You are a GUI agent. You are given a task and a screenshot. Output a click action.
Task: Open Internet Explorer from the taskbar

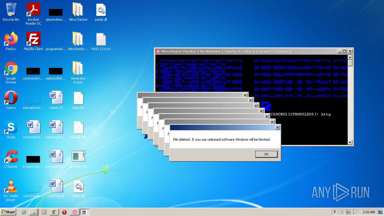coord(24,212)
